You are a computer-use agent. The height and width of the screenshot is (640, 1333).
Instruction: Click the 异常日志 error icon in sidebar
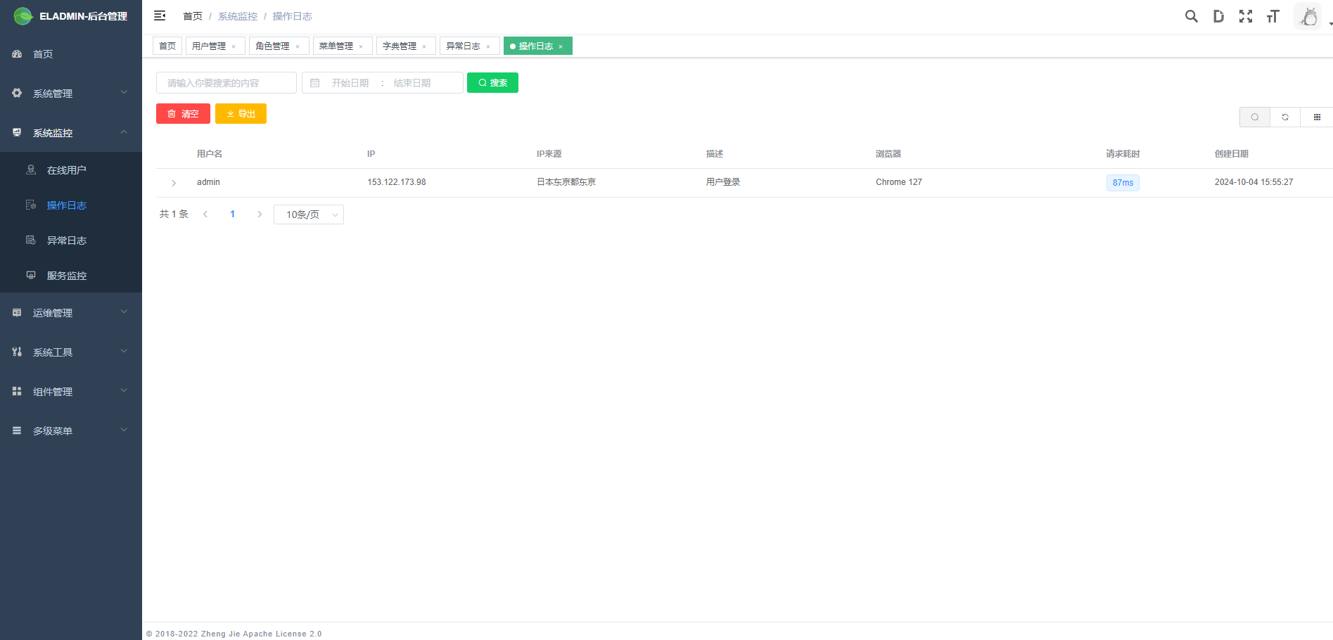(x=31, y=240)
